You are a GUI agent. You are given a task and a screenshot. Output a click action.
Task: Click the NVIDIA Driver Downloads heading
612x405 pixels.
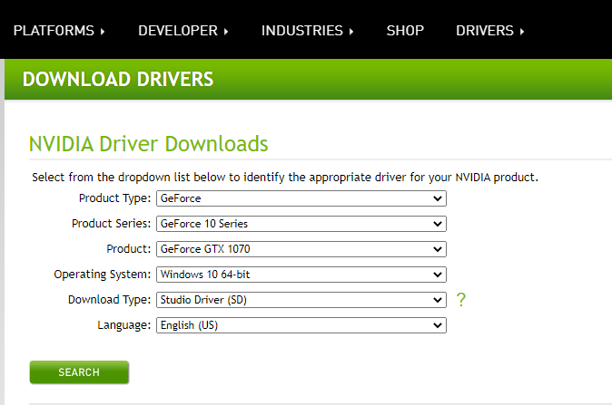pos(148,144)
